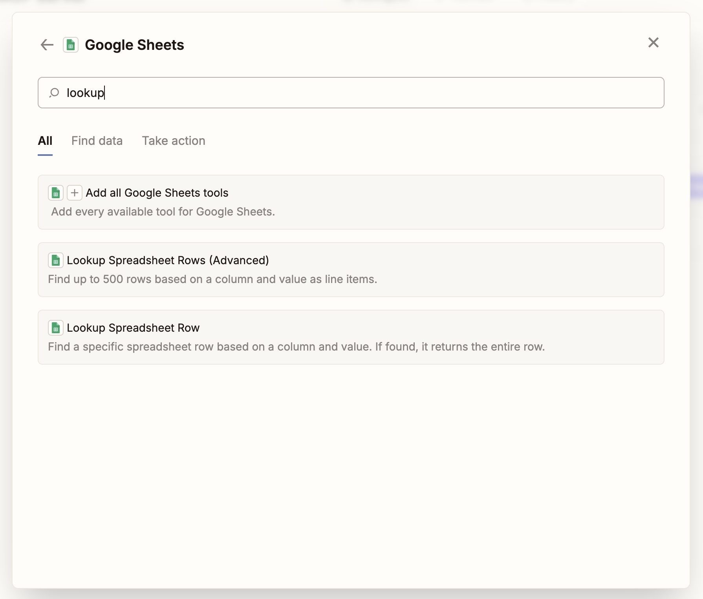Open the Take action tab
Screen dimensions: 703x599
[174, 141]
